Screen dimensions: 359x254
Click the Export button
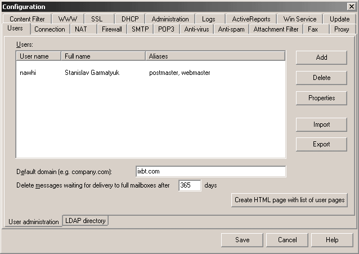321,144
